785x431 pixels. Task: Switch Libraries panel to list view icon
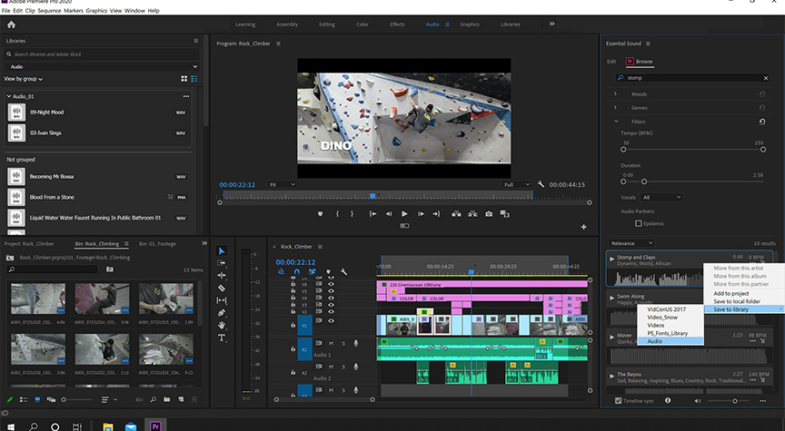click(194, 79)
